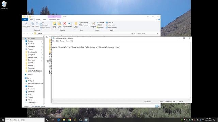Click Notepad's horizontal scrollbar

pyautogui.click(x=121, y=99)
